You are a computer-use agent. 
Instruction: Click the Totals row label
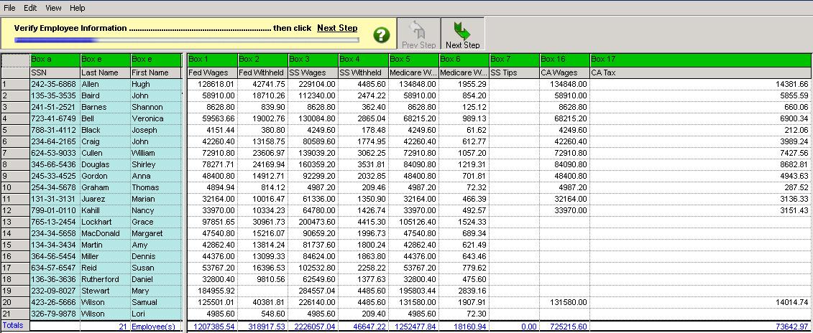(x=14, y=326)
